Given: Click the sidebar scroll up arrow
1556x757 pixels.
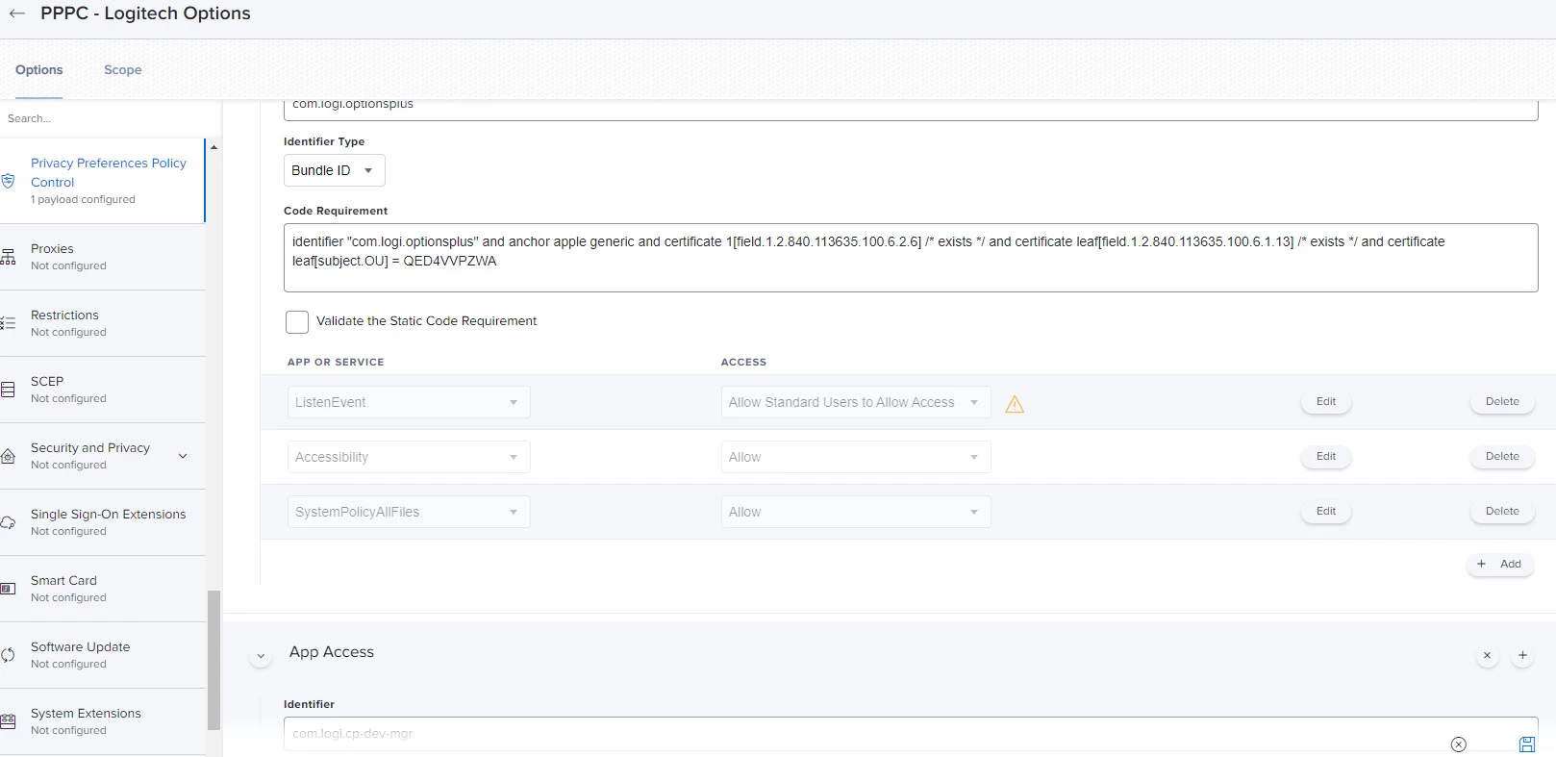Looking at the screenshot, I should point(213,147).
